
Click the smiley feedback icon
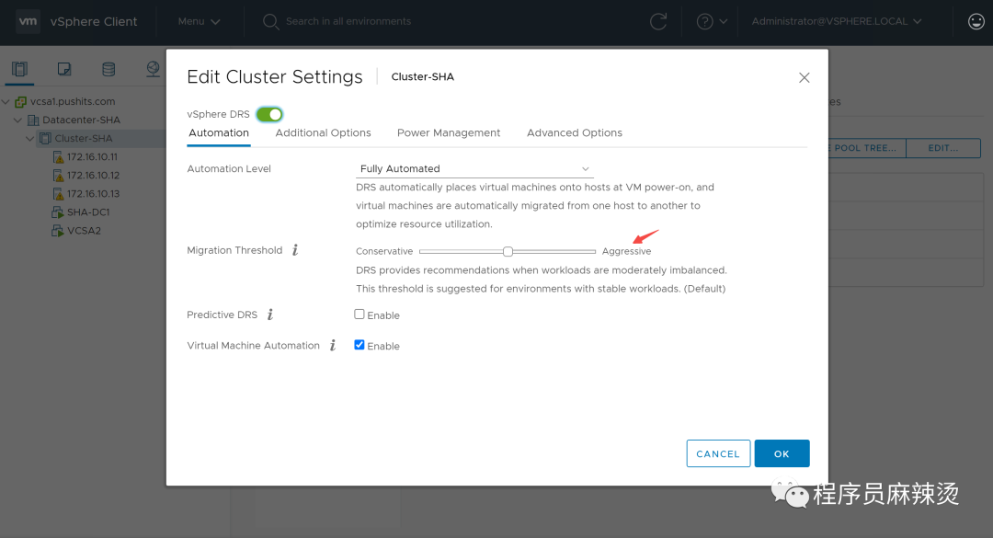pyautogui.click(x=976, y=21)
